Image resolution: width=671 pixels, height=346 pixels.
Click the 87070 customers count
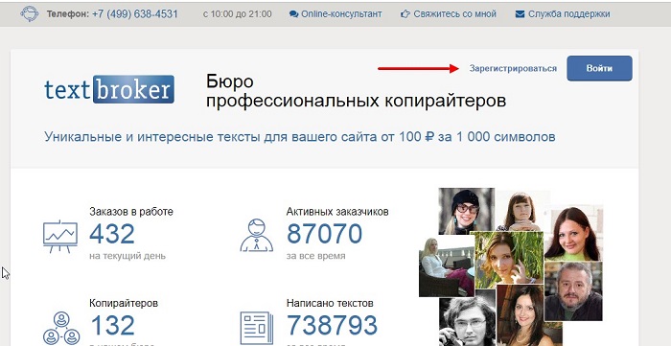click(325, 234)
